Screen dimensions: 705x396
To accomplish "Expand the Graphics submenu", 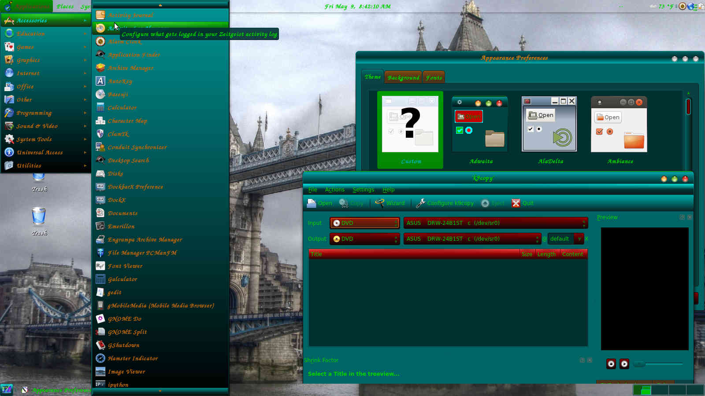I will 46,60.
